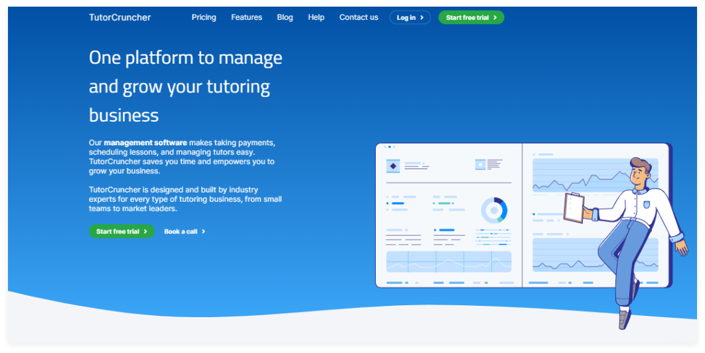Click the diamond icon in dashboard illustration
Image resolution: width=705 pixels, height=353 pixels.
click(393, 166)
